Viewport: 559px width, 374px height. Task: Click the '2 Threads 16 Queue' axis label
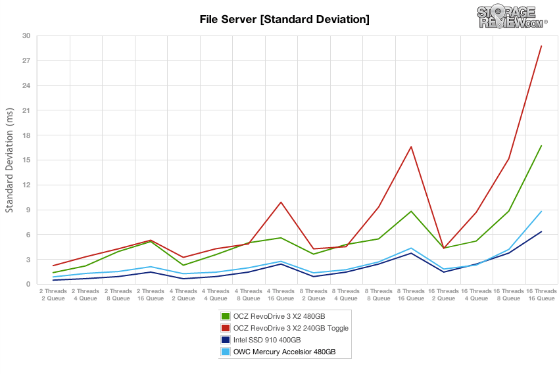click(x=151, y=295)
